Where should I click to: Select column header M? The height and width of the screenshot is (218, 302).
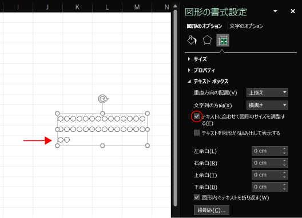click(137, 7)
